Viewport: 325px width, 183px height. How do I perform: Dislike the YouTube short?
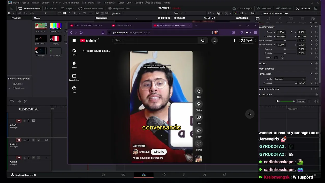coord(199,104)
